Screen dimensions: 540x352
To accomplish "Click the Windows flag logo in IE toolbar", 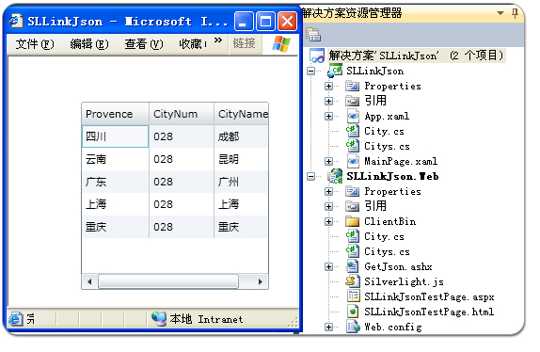I will coord(281,43).
